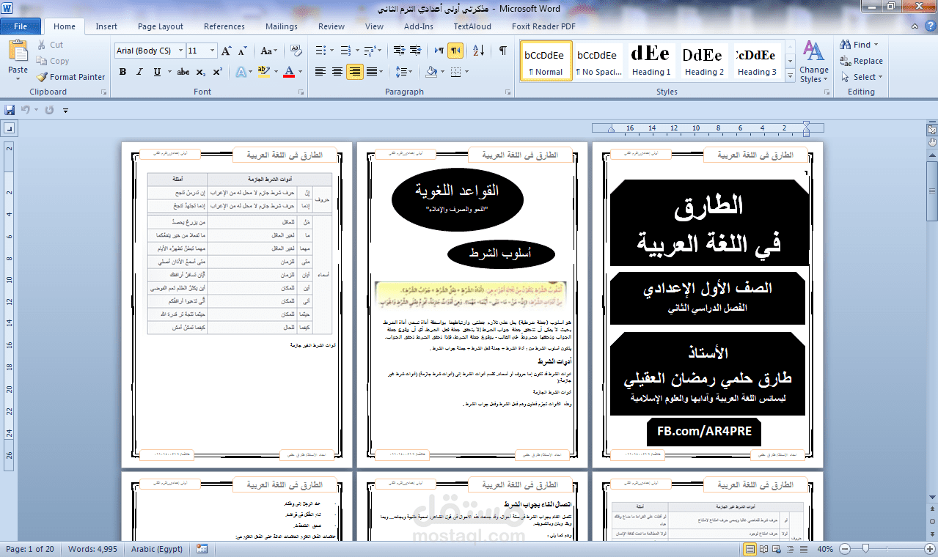The height and width of the screenshot is (557, 938).
Task: Click the Find button
Action: point(860,45)
